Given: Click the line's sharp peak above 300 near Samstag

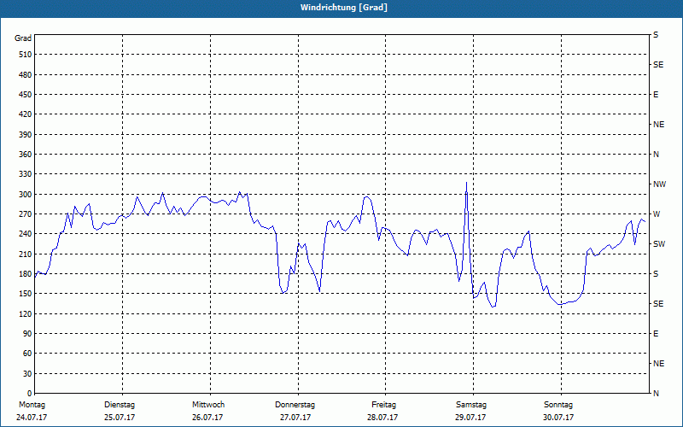Looking at the screenshot, I should (x=466, y=183).
